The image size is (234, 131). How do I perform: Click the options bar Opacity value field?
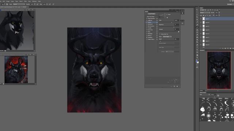point(32,4)
